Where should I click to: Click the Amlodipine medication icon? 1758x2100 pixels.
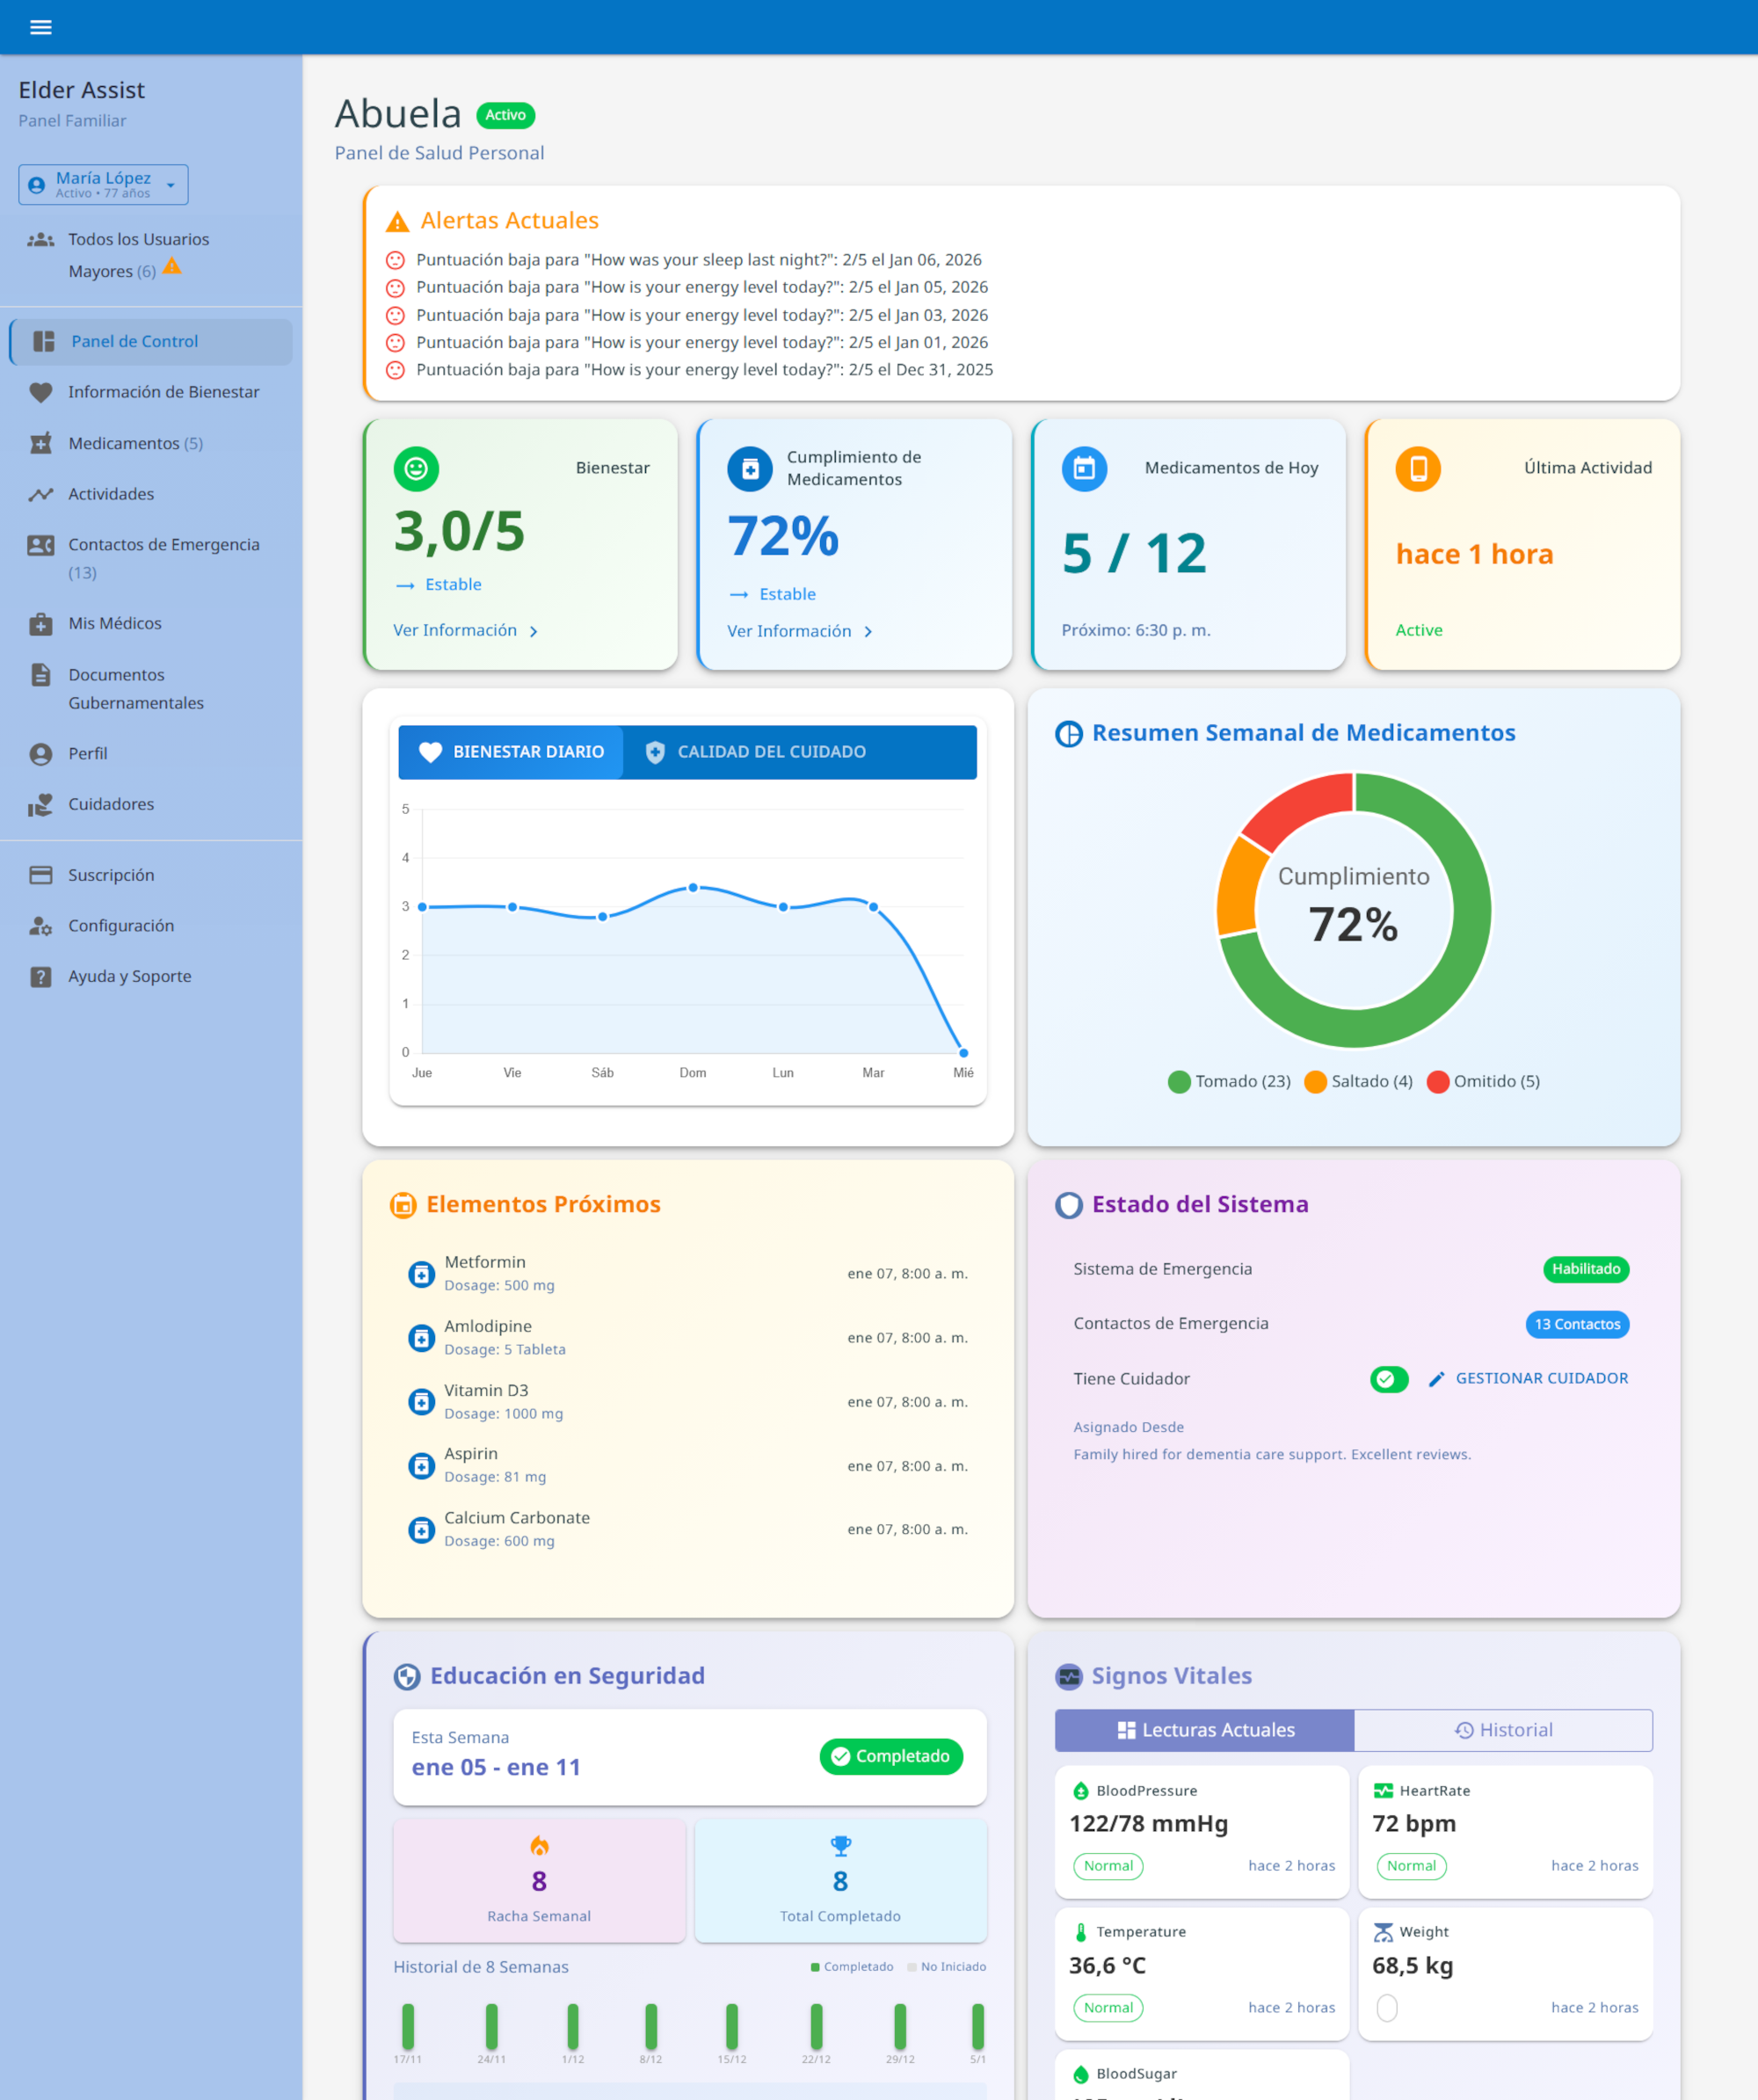click(x=422, y=1338)
